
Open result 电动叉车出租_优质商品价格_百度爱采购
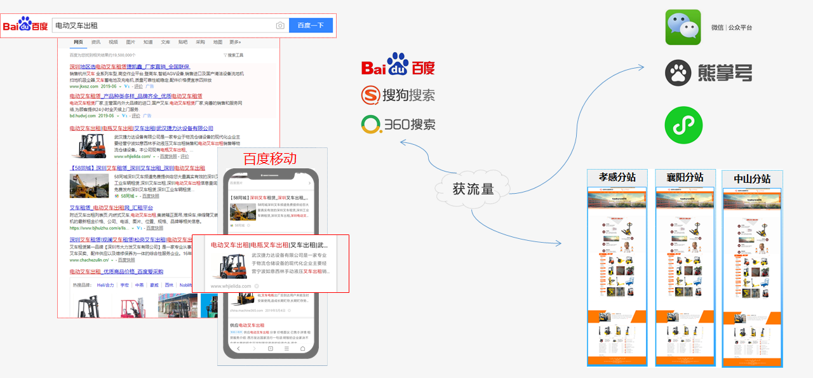pos(116,271)
